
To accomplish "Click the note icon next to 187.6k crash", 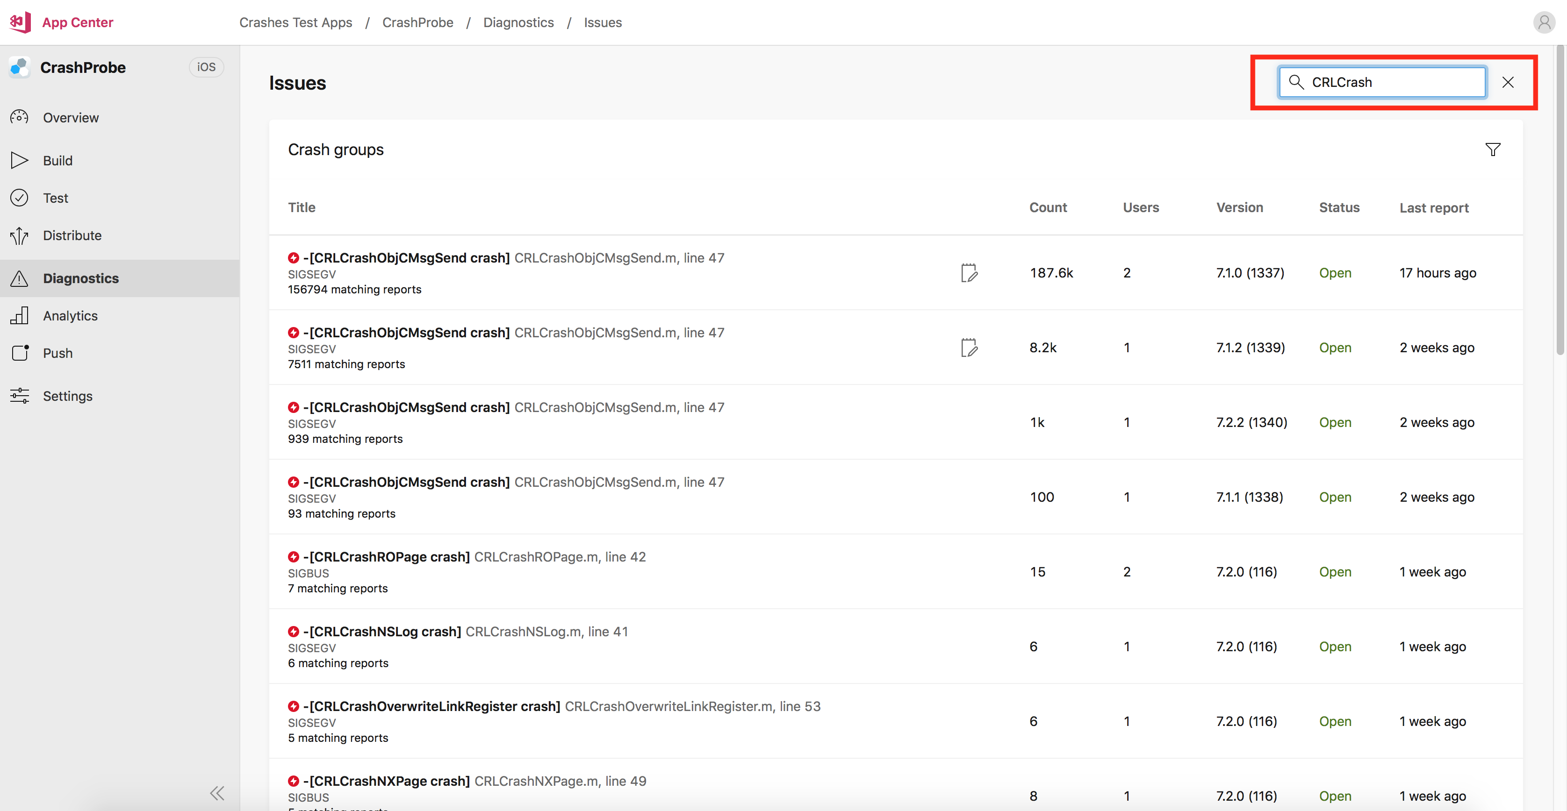I will coord(968,272).
